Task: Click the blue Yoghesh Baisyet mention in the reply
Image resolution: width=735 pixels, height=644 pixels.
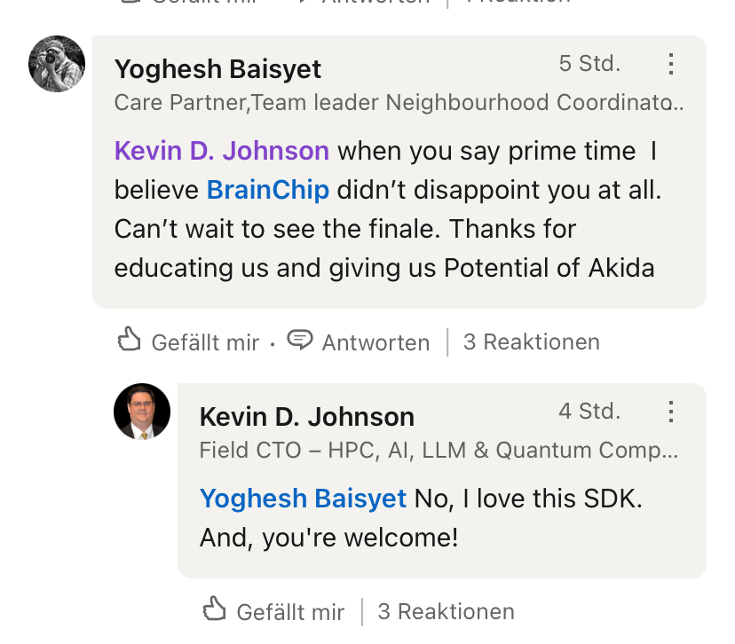Action: pos(303,499)
